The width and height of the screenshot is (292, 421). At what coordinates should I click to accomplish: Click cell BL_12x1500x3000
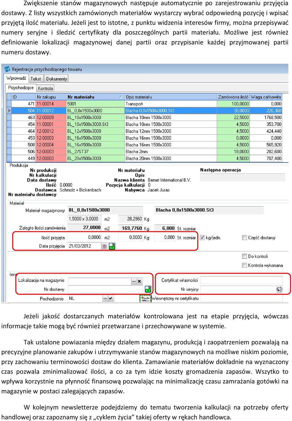[95, 131]
